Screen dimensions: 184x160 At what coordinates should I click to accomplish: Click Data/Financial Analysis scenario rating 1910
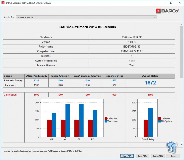(87, 81)
